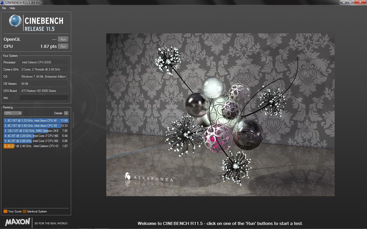Select ranking row 6 Intel Celeron 1.87

[x=36, y=146]
